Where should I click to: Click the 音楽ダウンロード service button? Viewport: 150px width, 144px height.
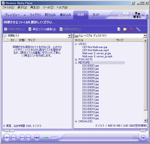point(126,15)
